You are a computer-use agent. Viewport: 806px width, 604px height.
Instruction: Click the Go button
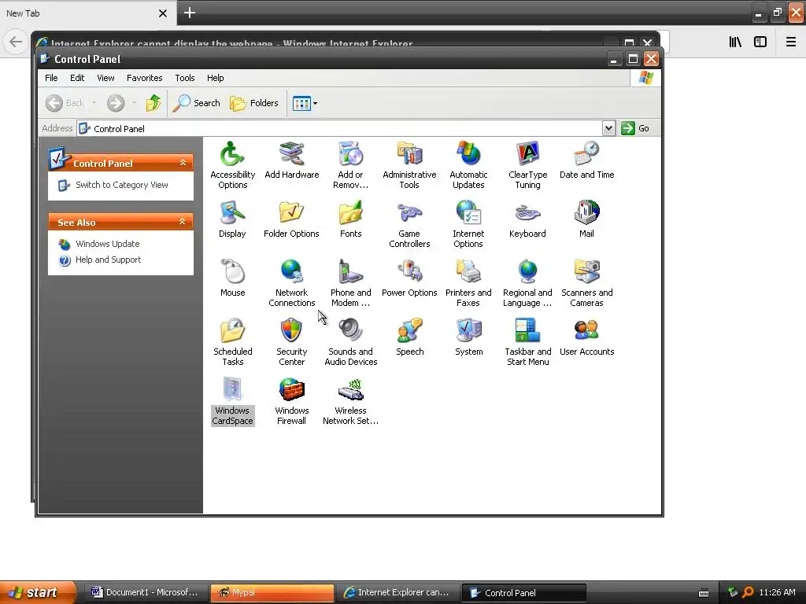coord(635,128)
